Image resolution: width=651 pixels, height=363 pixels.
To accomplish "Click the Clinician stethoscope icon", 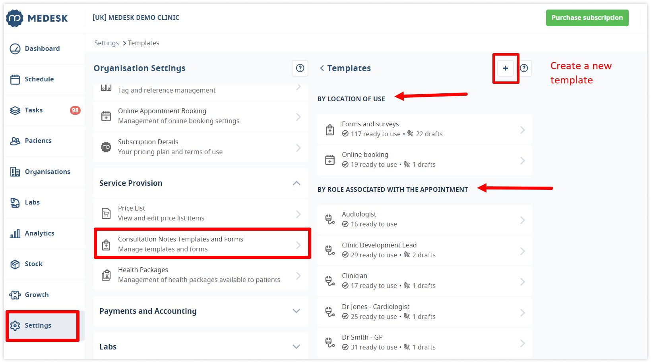I will coord(330,281).
